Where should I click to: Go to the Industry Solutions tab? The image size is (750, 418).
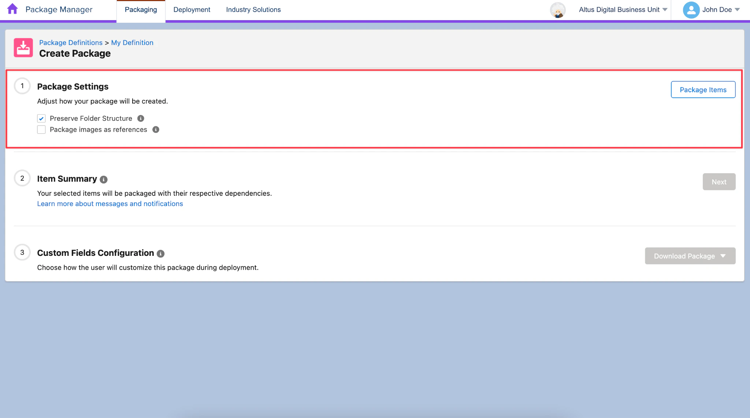tap(253, 10)
